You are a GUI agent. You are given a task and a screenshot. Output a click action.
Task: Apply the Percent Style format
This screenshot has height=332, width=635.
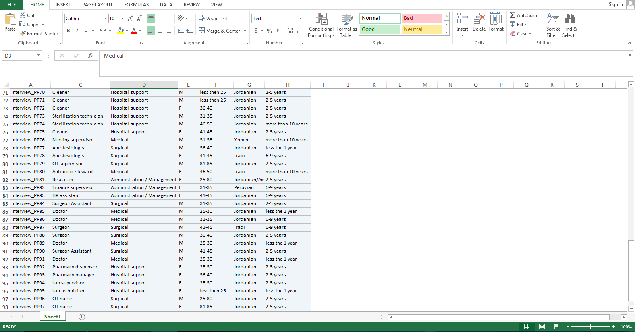(x=270, y=31)
